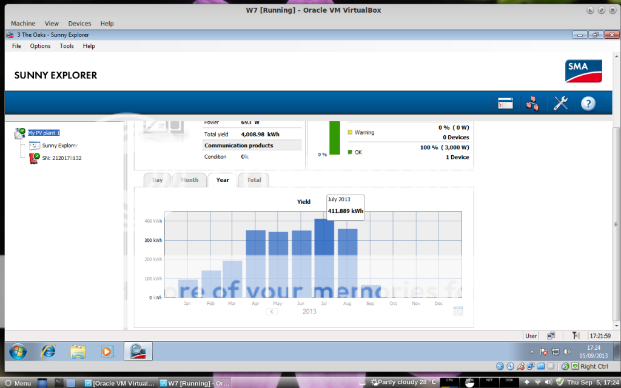The height and width of the screenshot is (388, 621).
Task: Click the yellow Warning legend swatch
Action: tap(350, 132)
